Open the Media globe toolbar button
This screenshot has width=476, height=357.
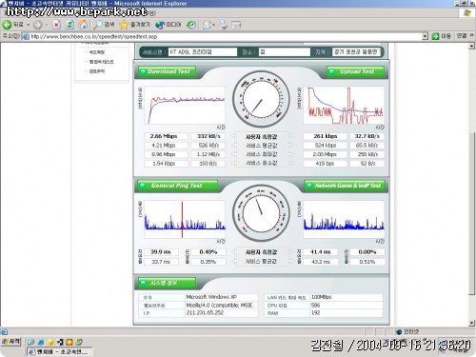click(x=169, y=25)
